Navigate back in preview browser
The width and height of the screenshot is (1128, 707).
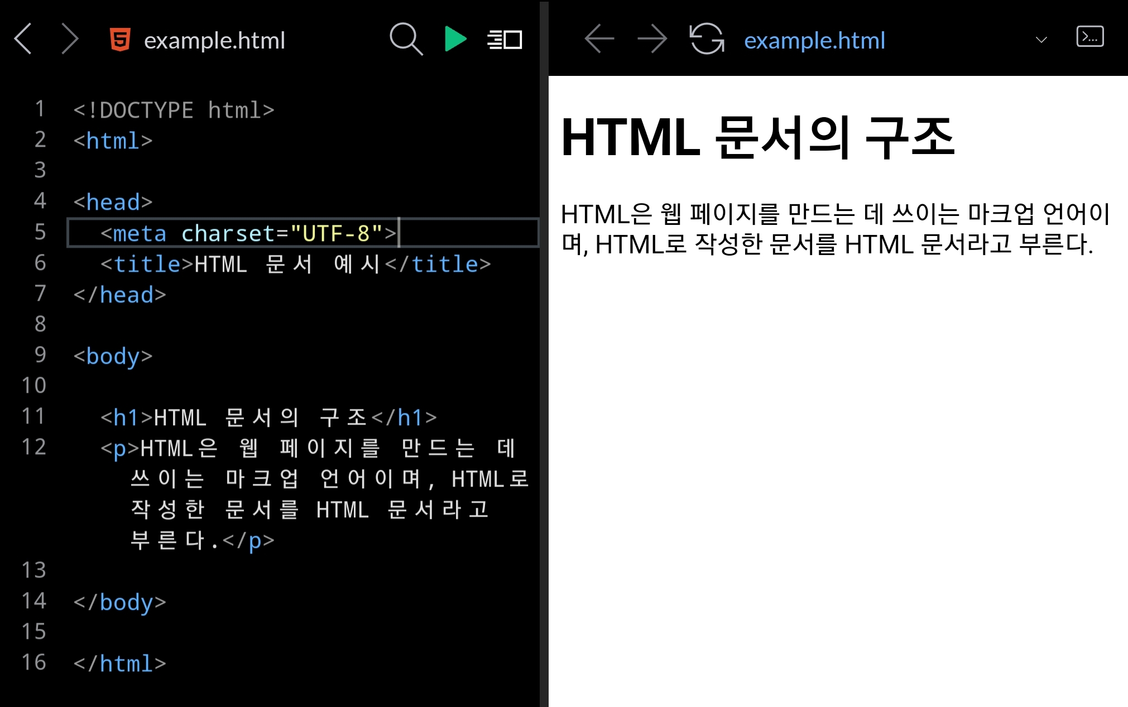pos(599,39)
